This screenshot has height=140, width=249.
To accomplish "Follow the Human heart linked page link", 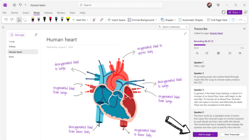I will tap(216, 33).
